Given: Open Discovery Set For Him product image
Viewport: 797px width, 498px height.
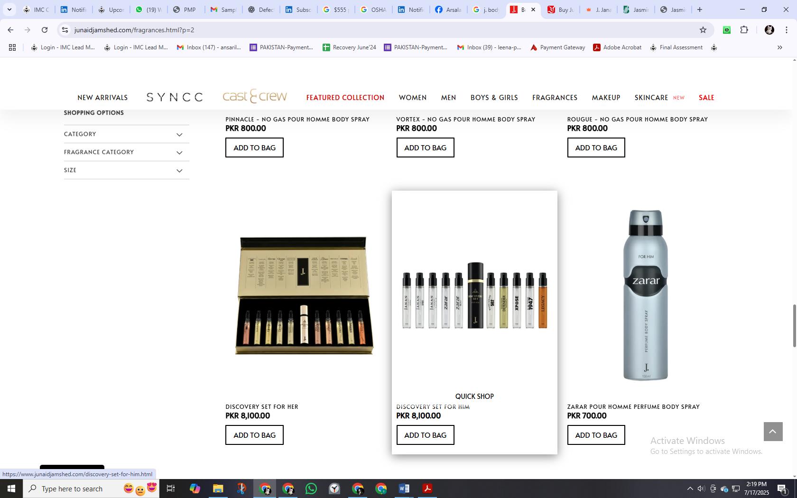Looking at the screenshot, I should coord(474,295).
